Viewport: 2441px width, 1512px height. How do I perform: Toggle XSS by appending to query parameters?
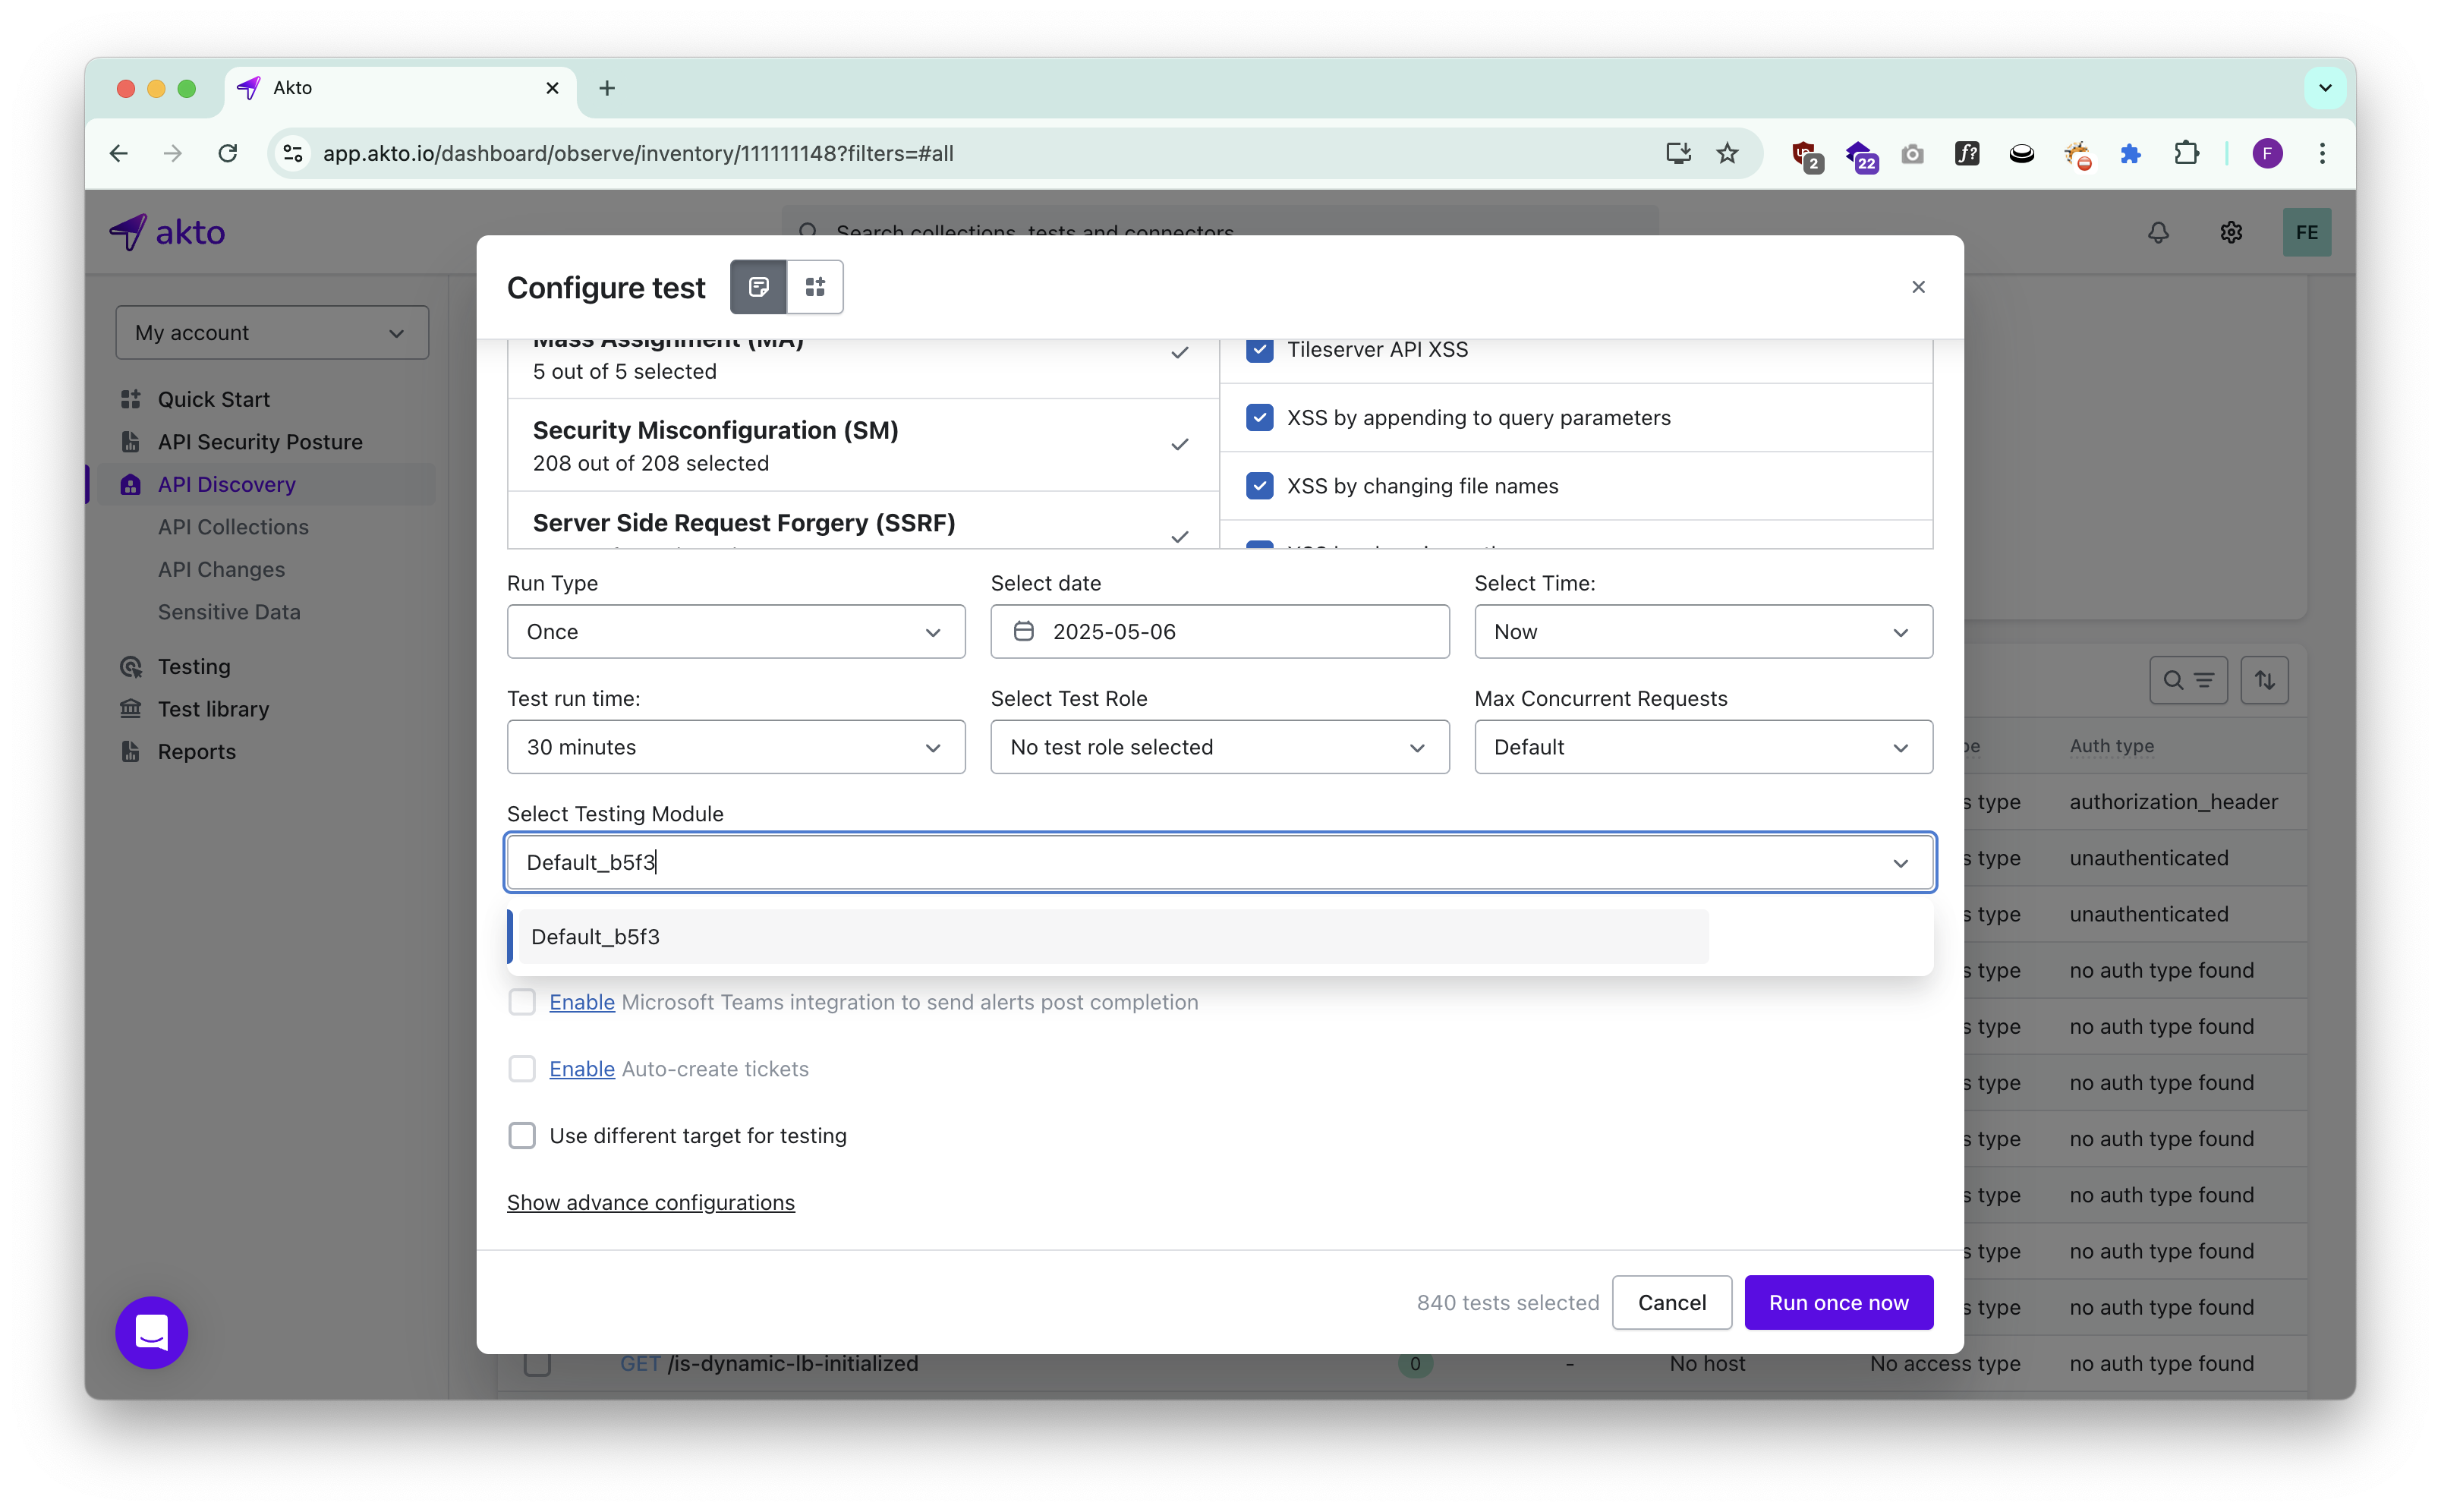click(1259, 418)
